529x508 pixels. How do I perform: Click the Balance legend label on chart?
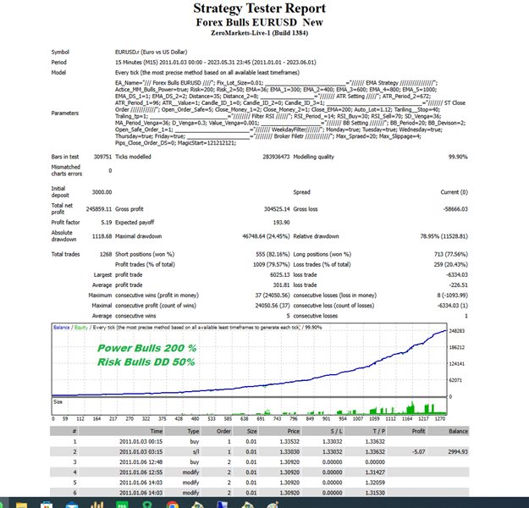(x=62, y=328)
